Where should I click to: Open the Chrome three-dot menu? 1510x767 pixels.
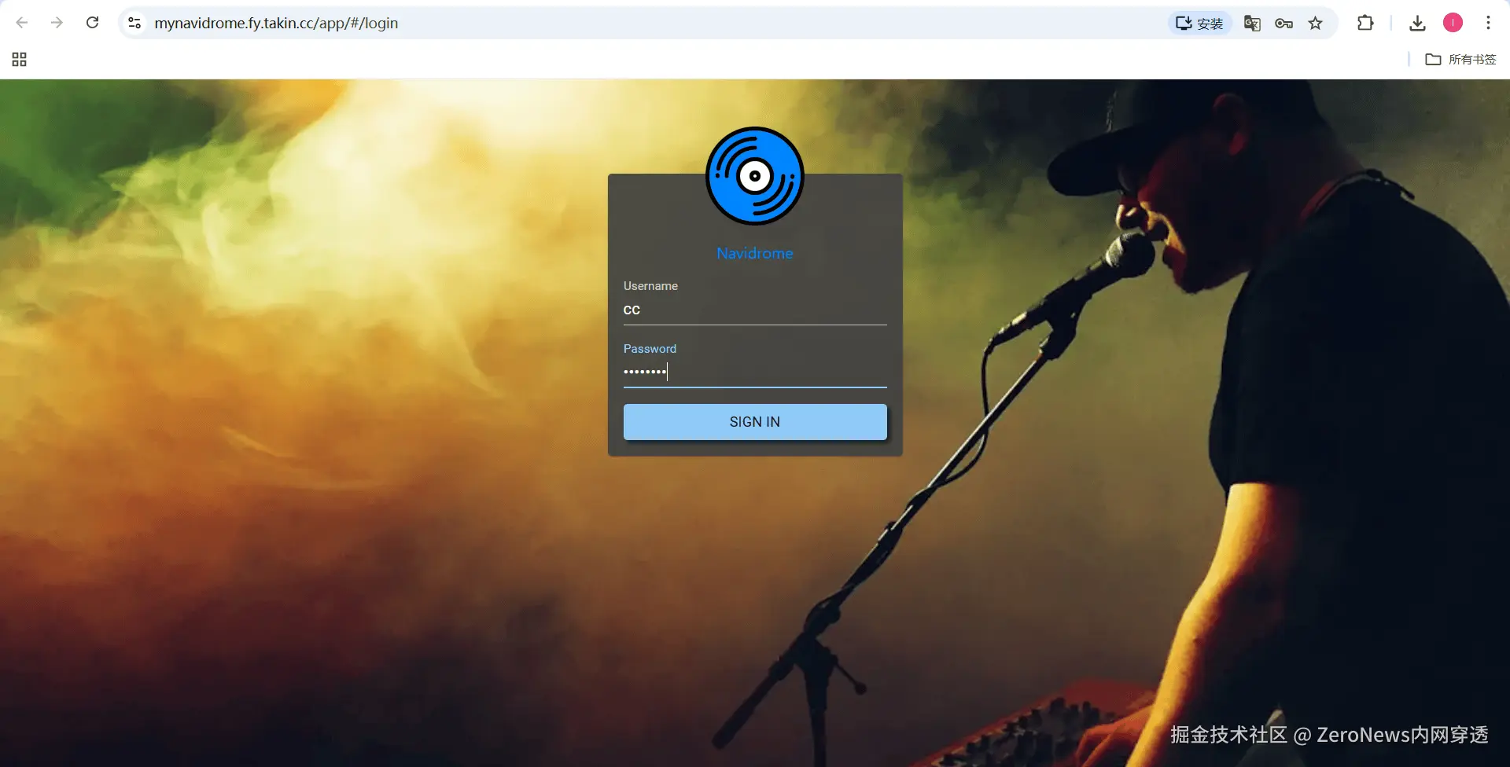tap(1488, 23)
